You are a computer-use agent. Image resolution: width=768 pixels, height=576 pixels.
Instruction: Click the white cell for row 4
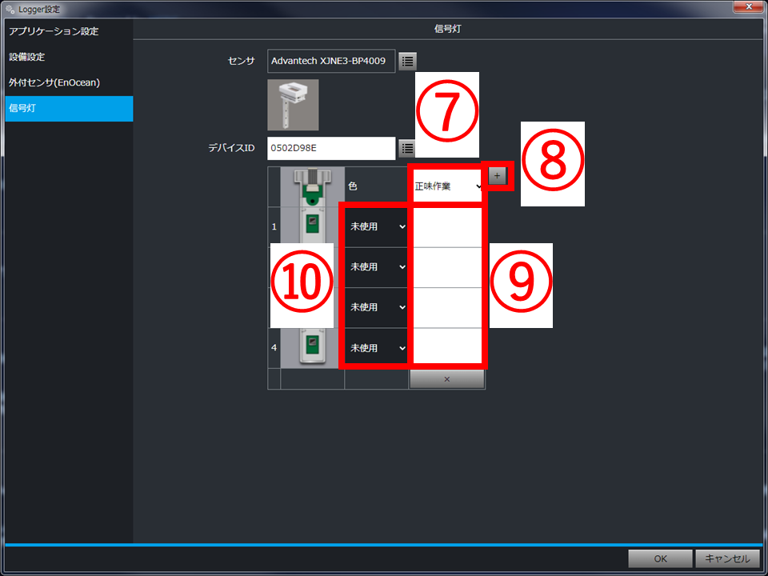[x=448, y=346]
